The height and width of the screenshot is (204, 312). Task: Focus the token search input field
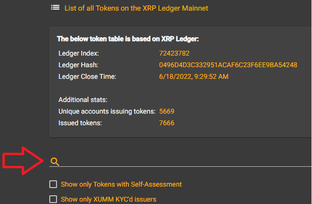pyautogui.click(x=184, y=162)
